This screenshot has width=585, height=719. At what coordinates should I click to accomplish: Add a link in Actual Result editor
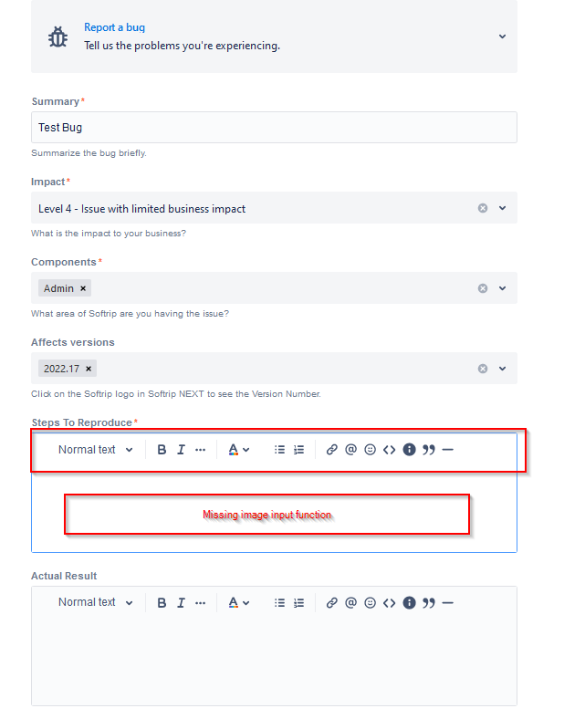331,602
